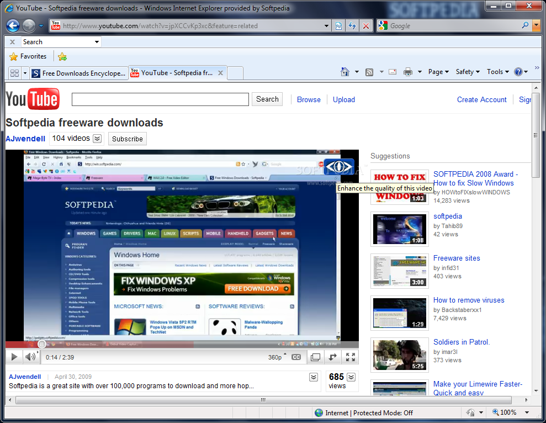Click the YouTube logo

33,99
